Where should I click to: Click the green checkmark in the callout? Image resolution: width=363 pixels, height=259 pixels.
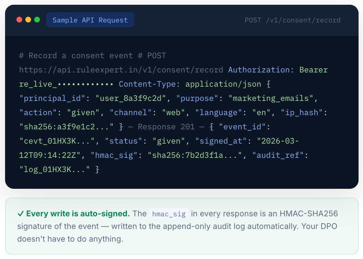[21, 214]
